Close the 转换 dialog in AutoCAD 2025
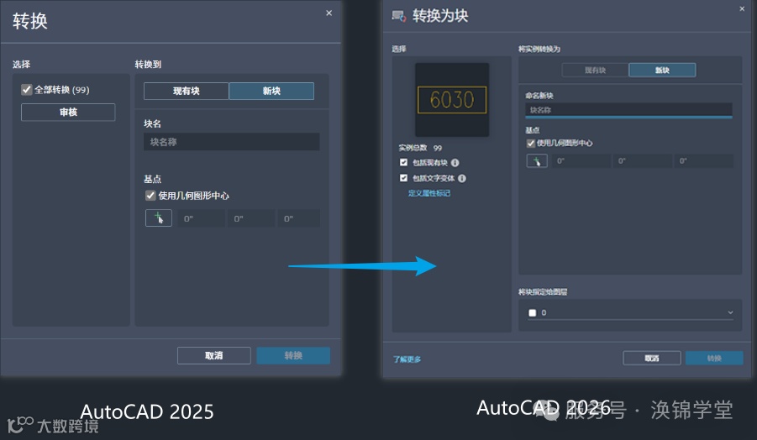757x440 pixels. (x=329, y=13)
